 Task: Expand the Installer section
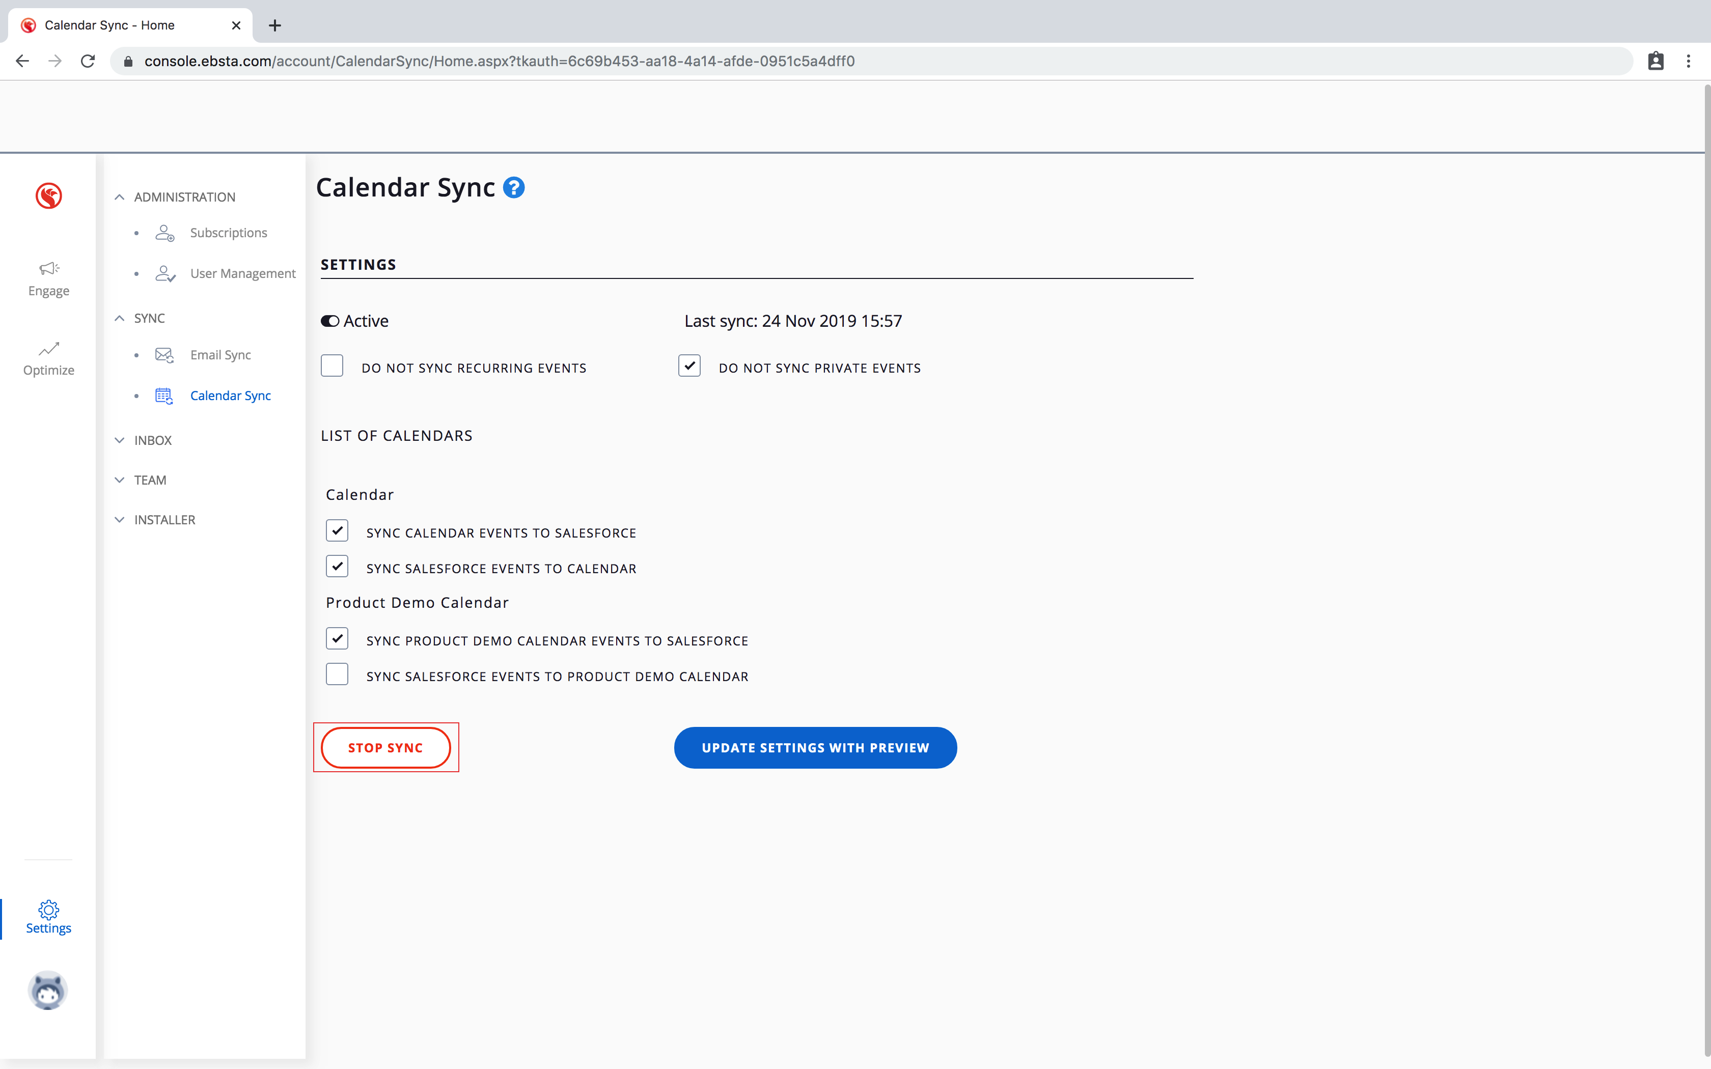pyautogui.click(x=120, y=520)
